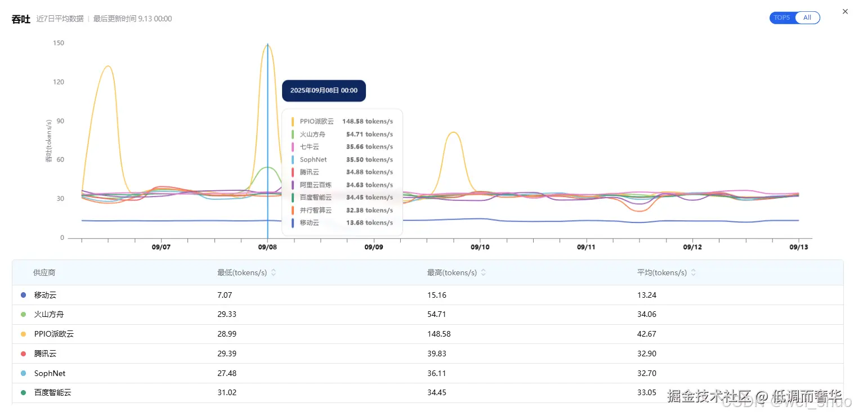This screenshot has width=854, height=416.
Task: Select the SophNet name in the table
Action: pos(50,373)
